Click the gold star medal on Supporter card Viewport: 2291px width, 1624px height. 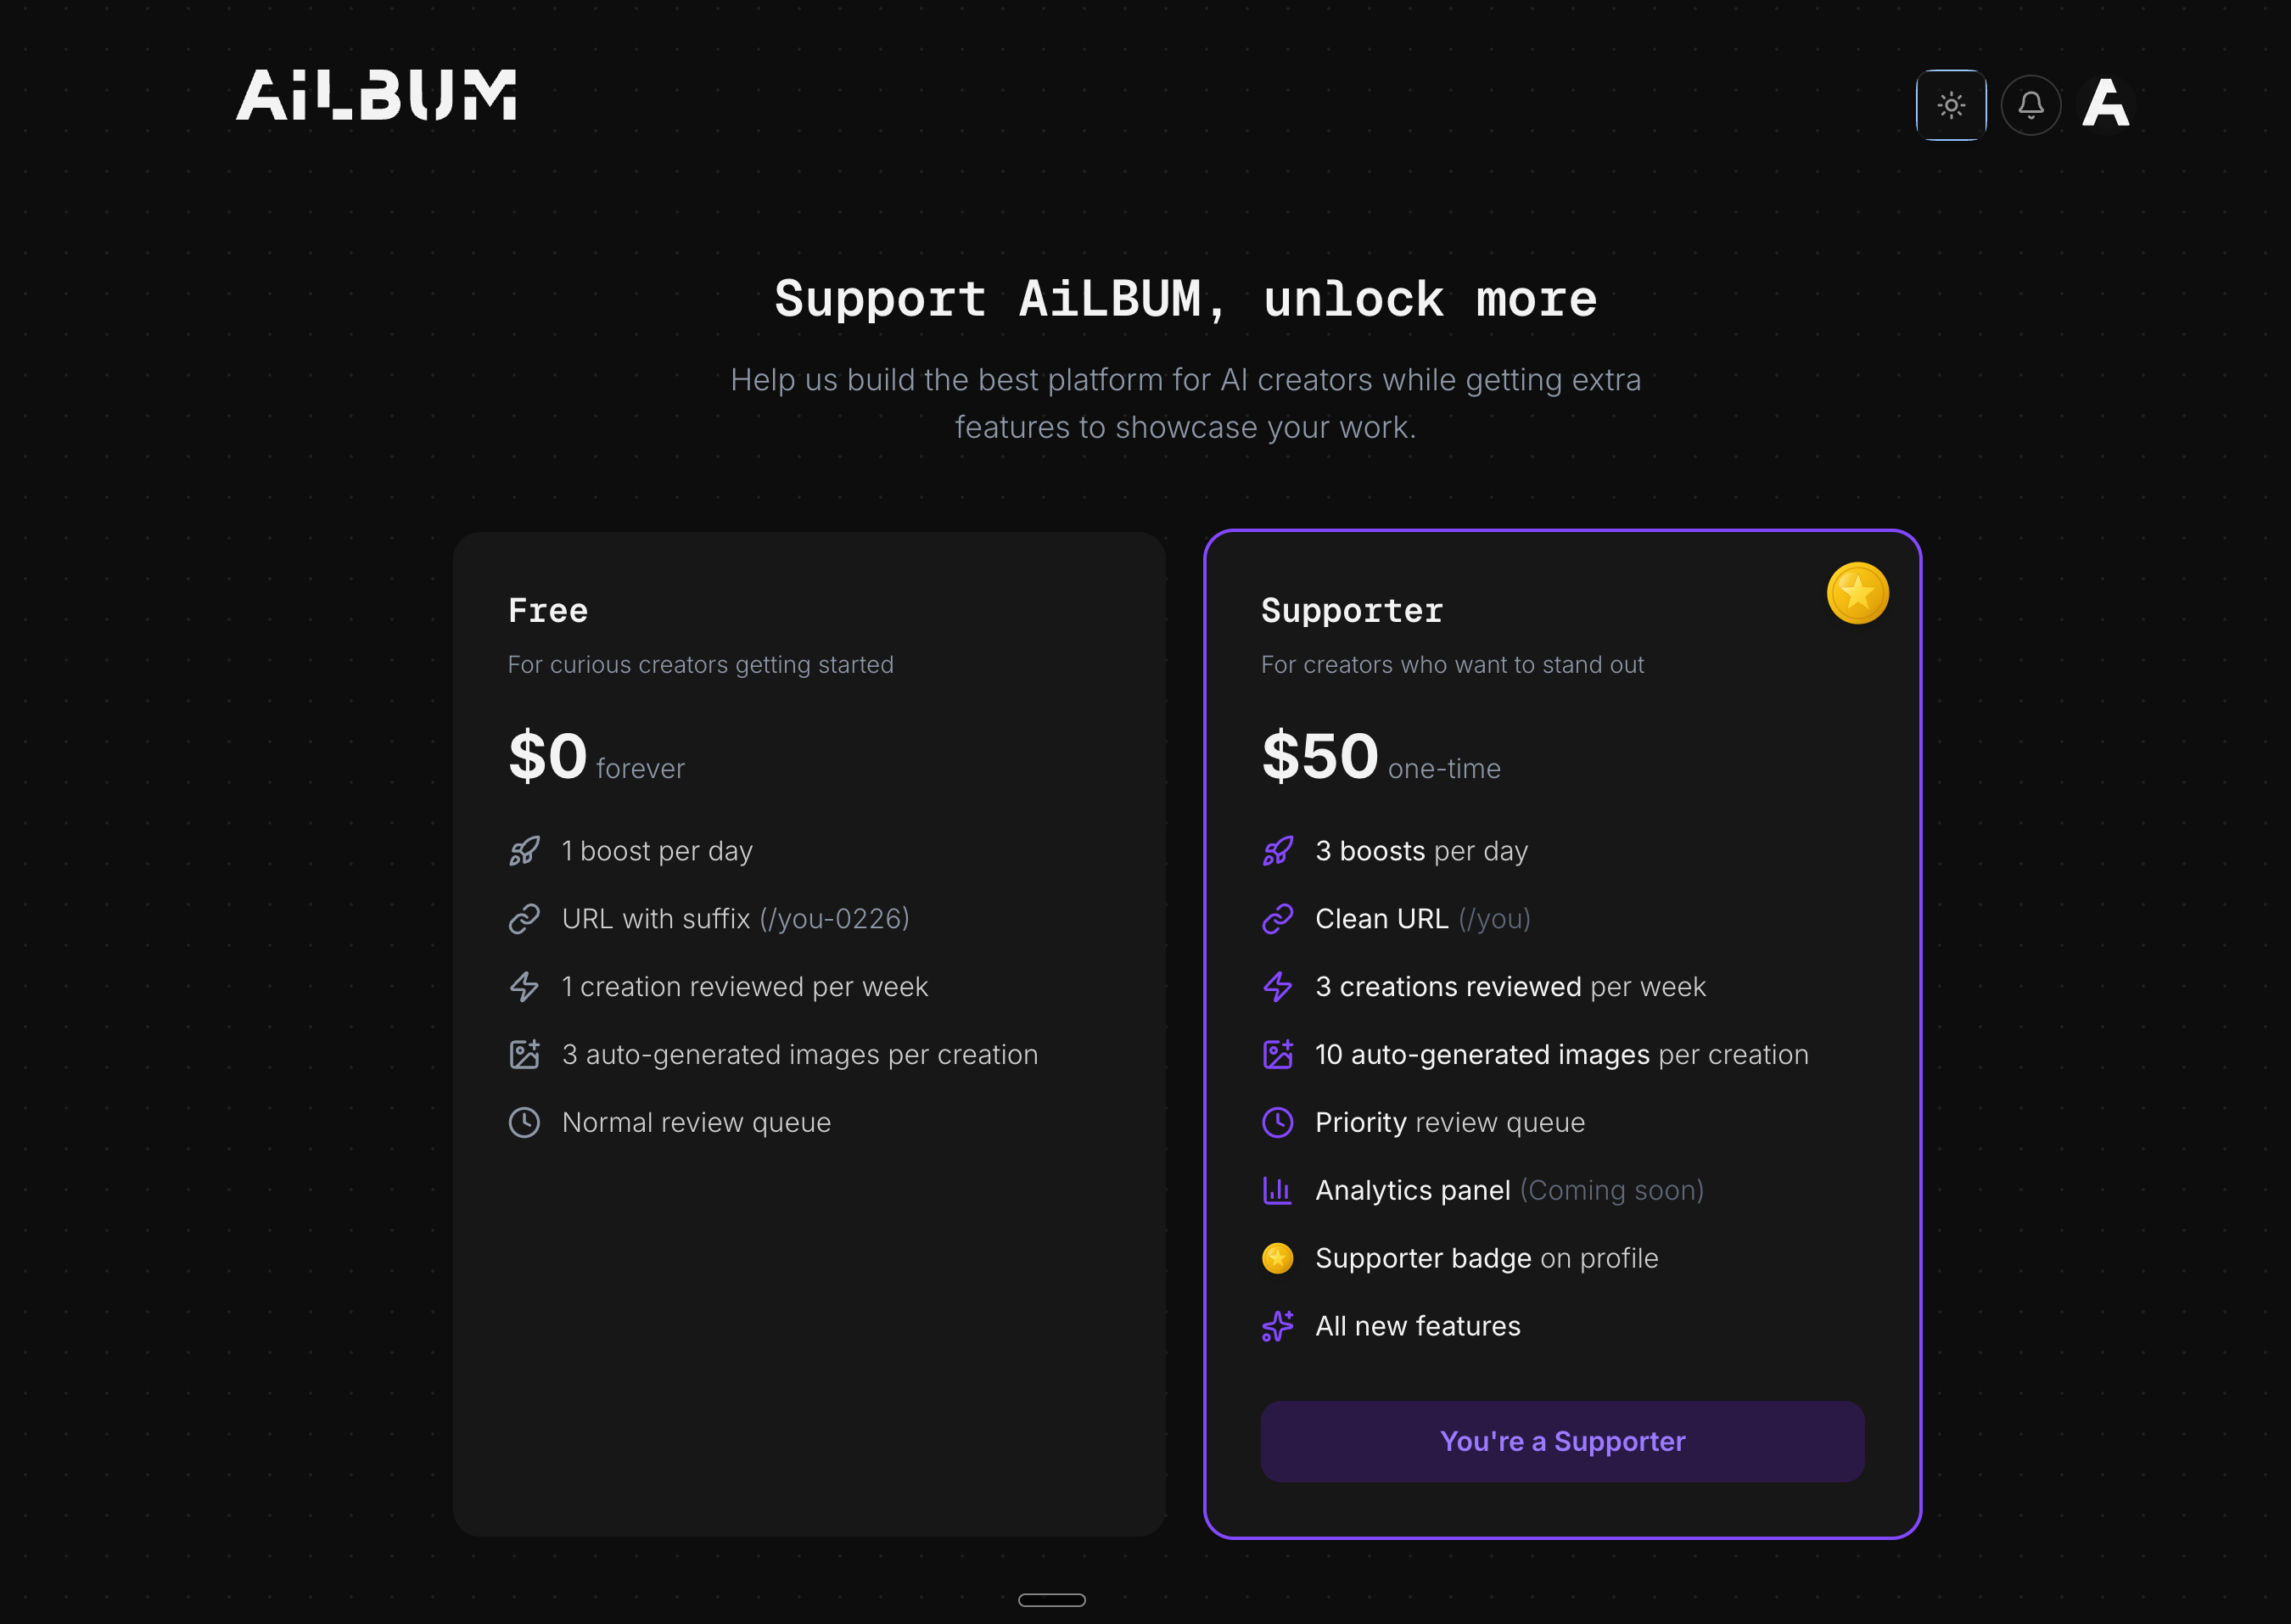click(1857, 592)
